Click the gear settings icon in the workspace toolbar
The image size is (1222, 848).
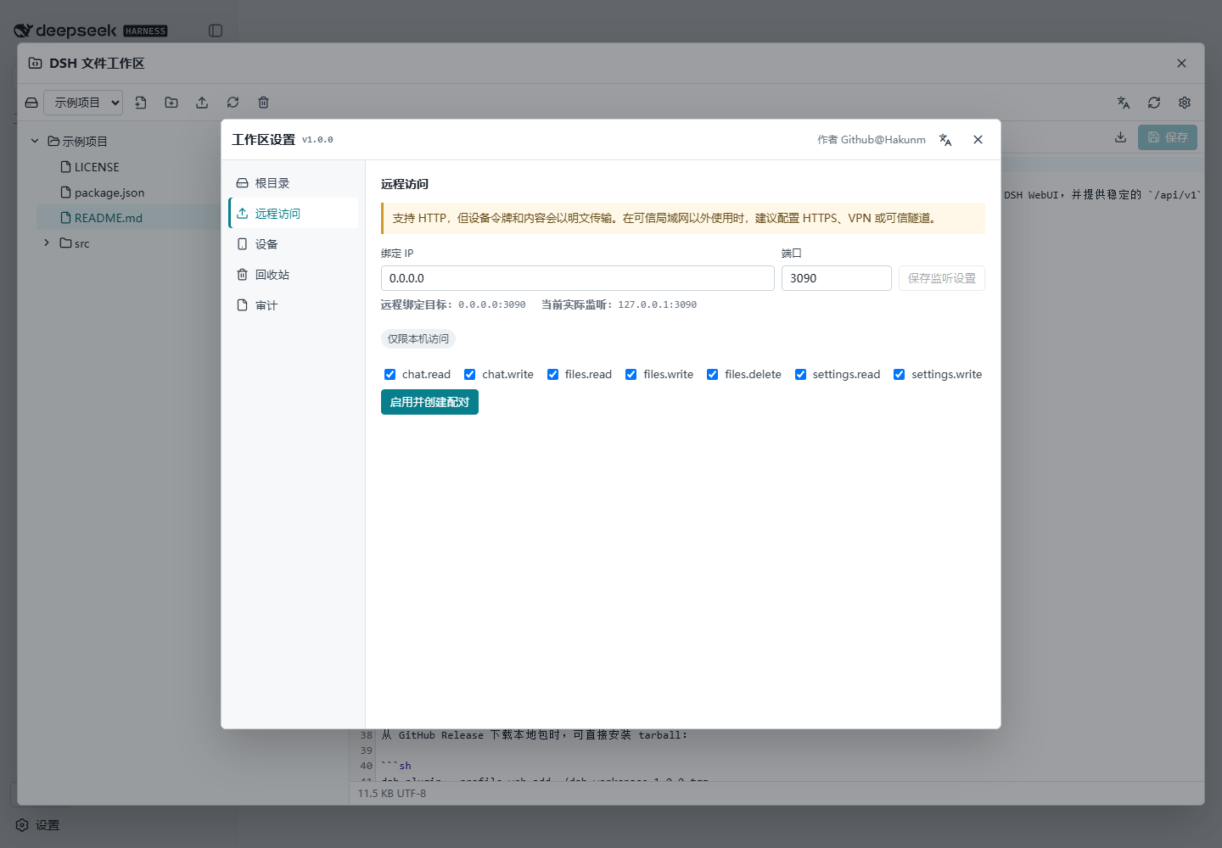point(1185,103)
